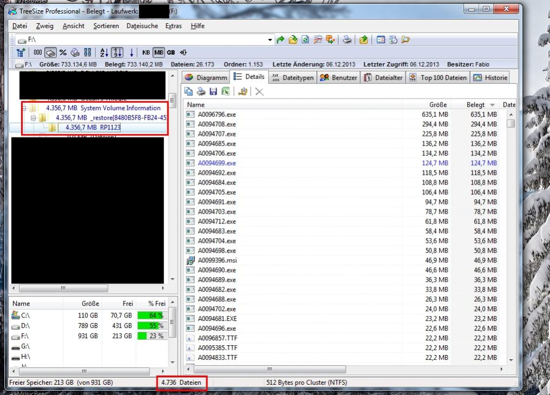Click the refresh page icon in top toolbar
Viewport: 550px width, 395px height.
pyautogui.click(x=305, y=40)
